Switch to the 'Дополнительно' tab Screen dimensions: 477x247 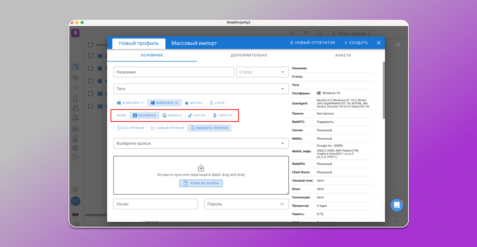click(249, 55)
